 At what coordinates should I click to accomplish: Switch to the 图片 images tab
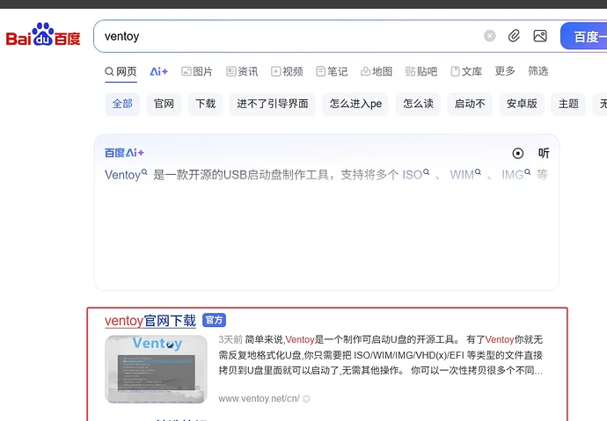(x=197, y=71)
